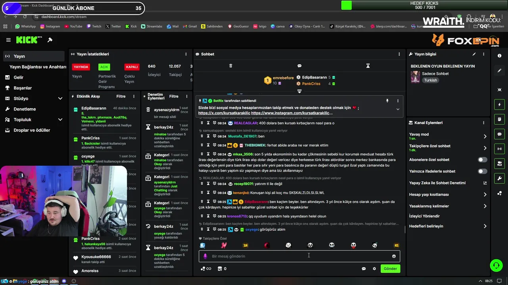Expand the Stüdyo sidebar section

(x=60, y=99)
